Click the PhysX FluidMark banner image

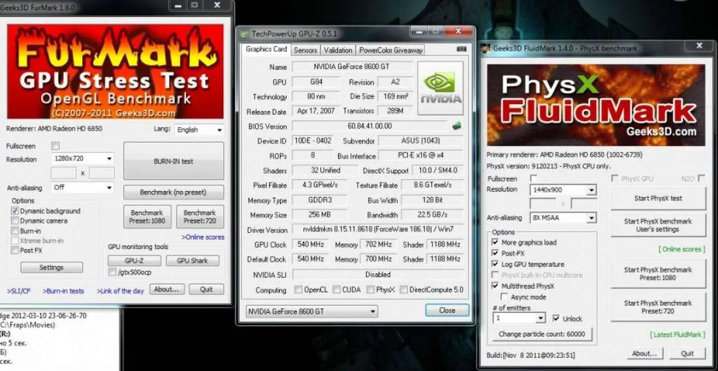(596, 105)
